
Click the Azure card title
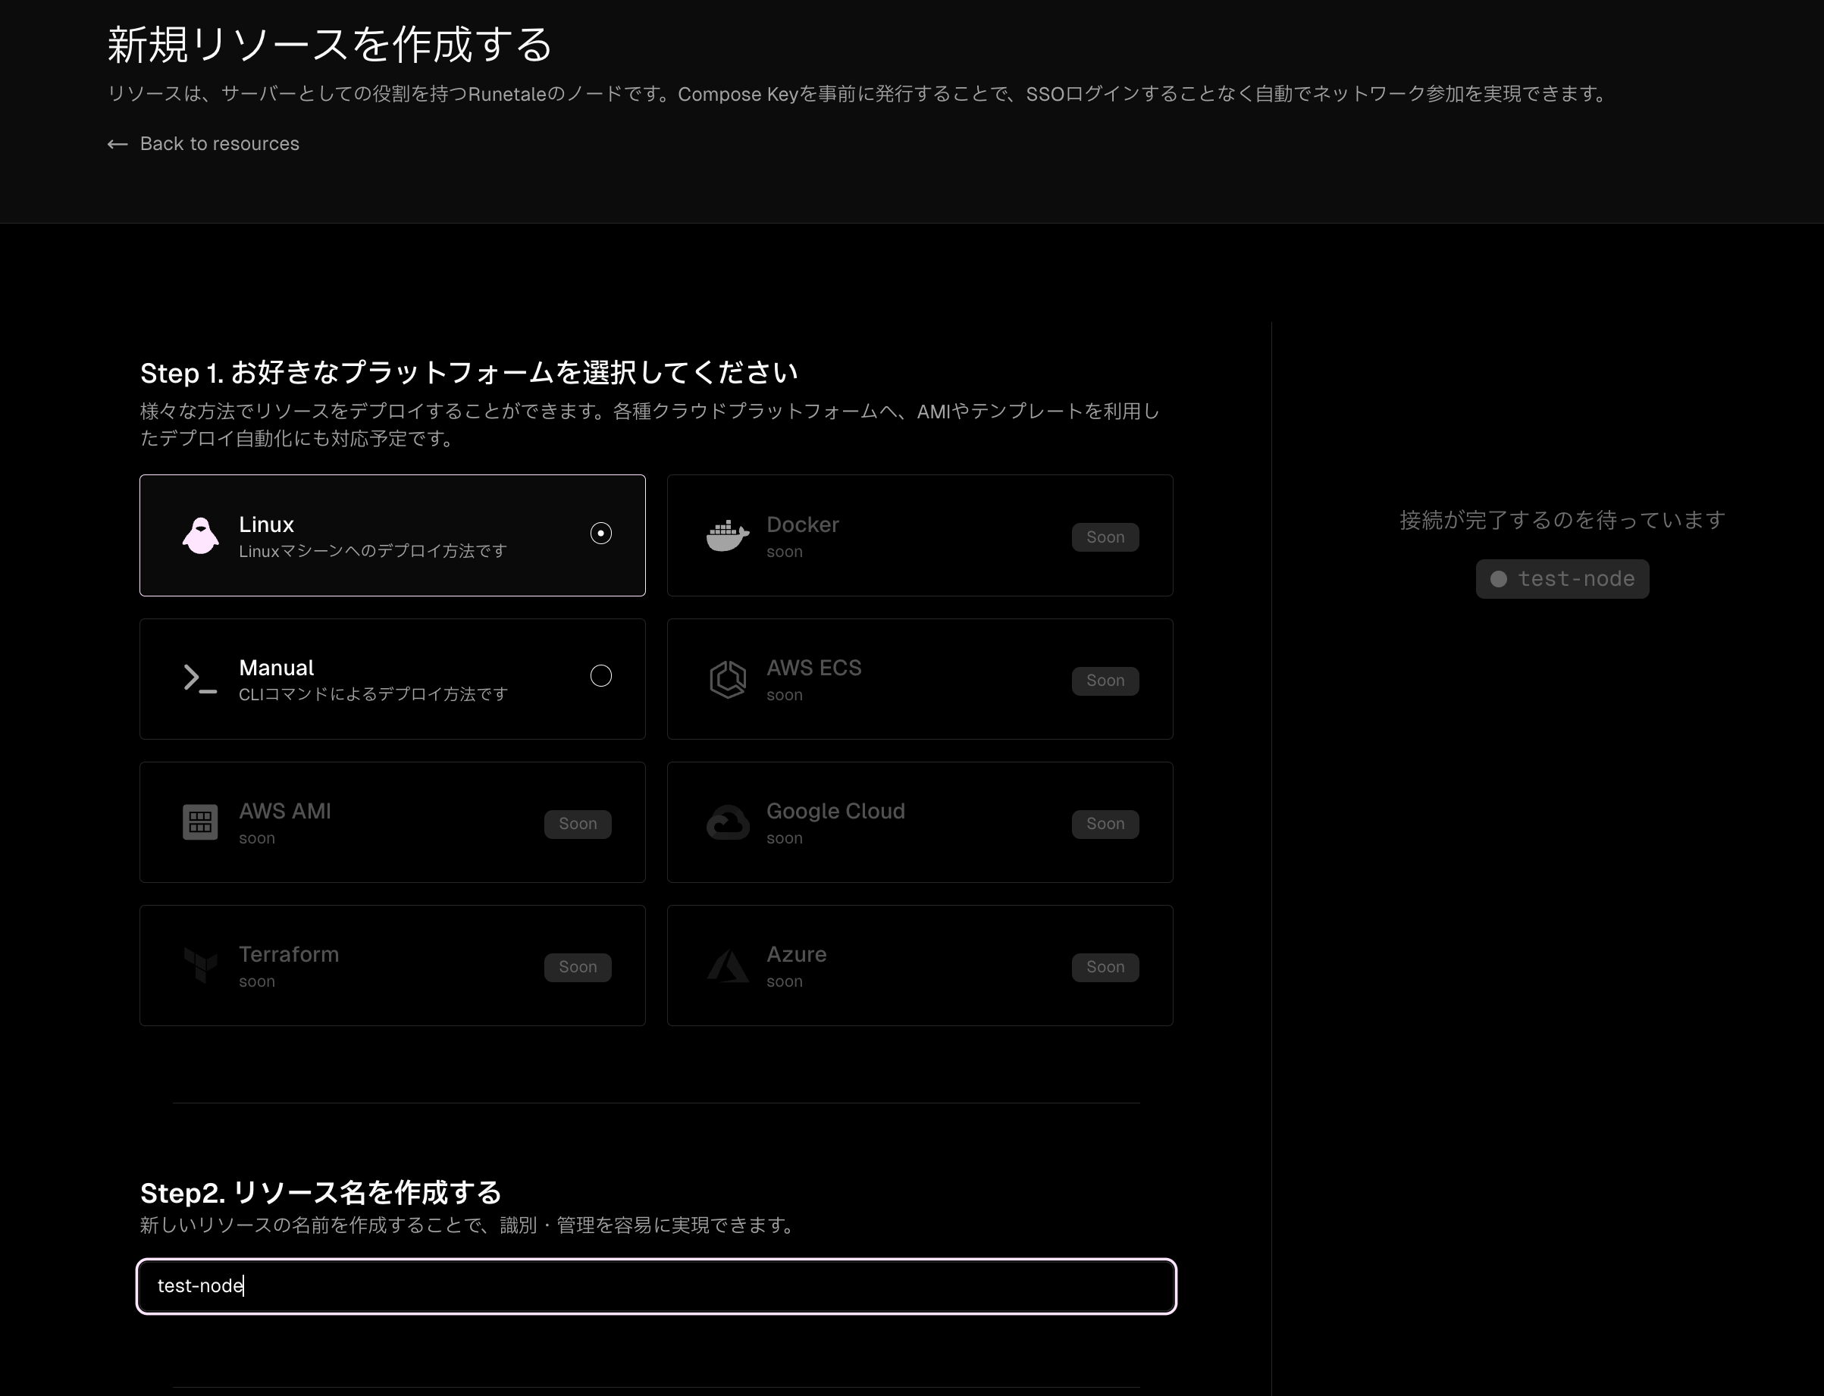796,955
